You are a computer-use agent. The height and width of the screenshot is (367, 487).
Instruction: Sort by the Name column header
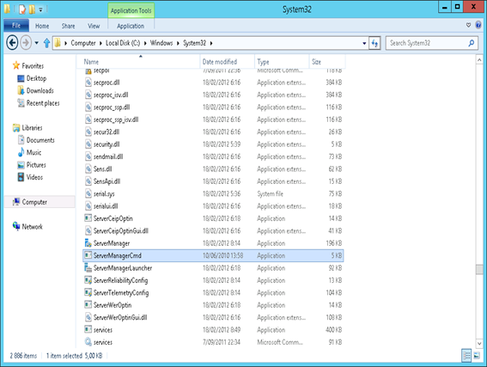pyautogui.click(x=138, y=62)
